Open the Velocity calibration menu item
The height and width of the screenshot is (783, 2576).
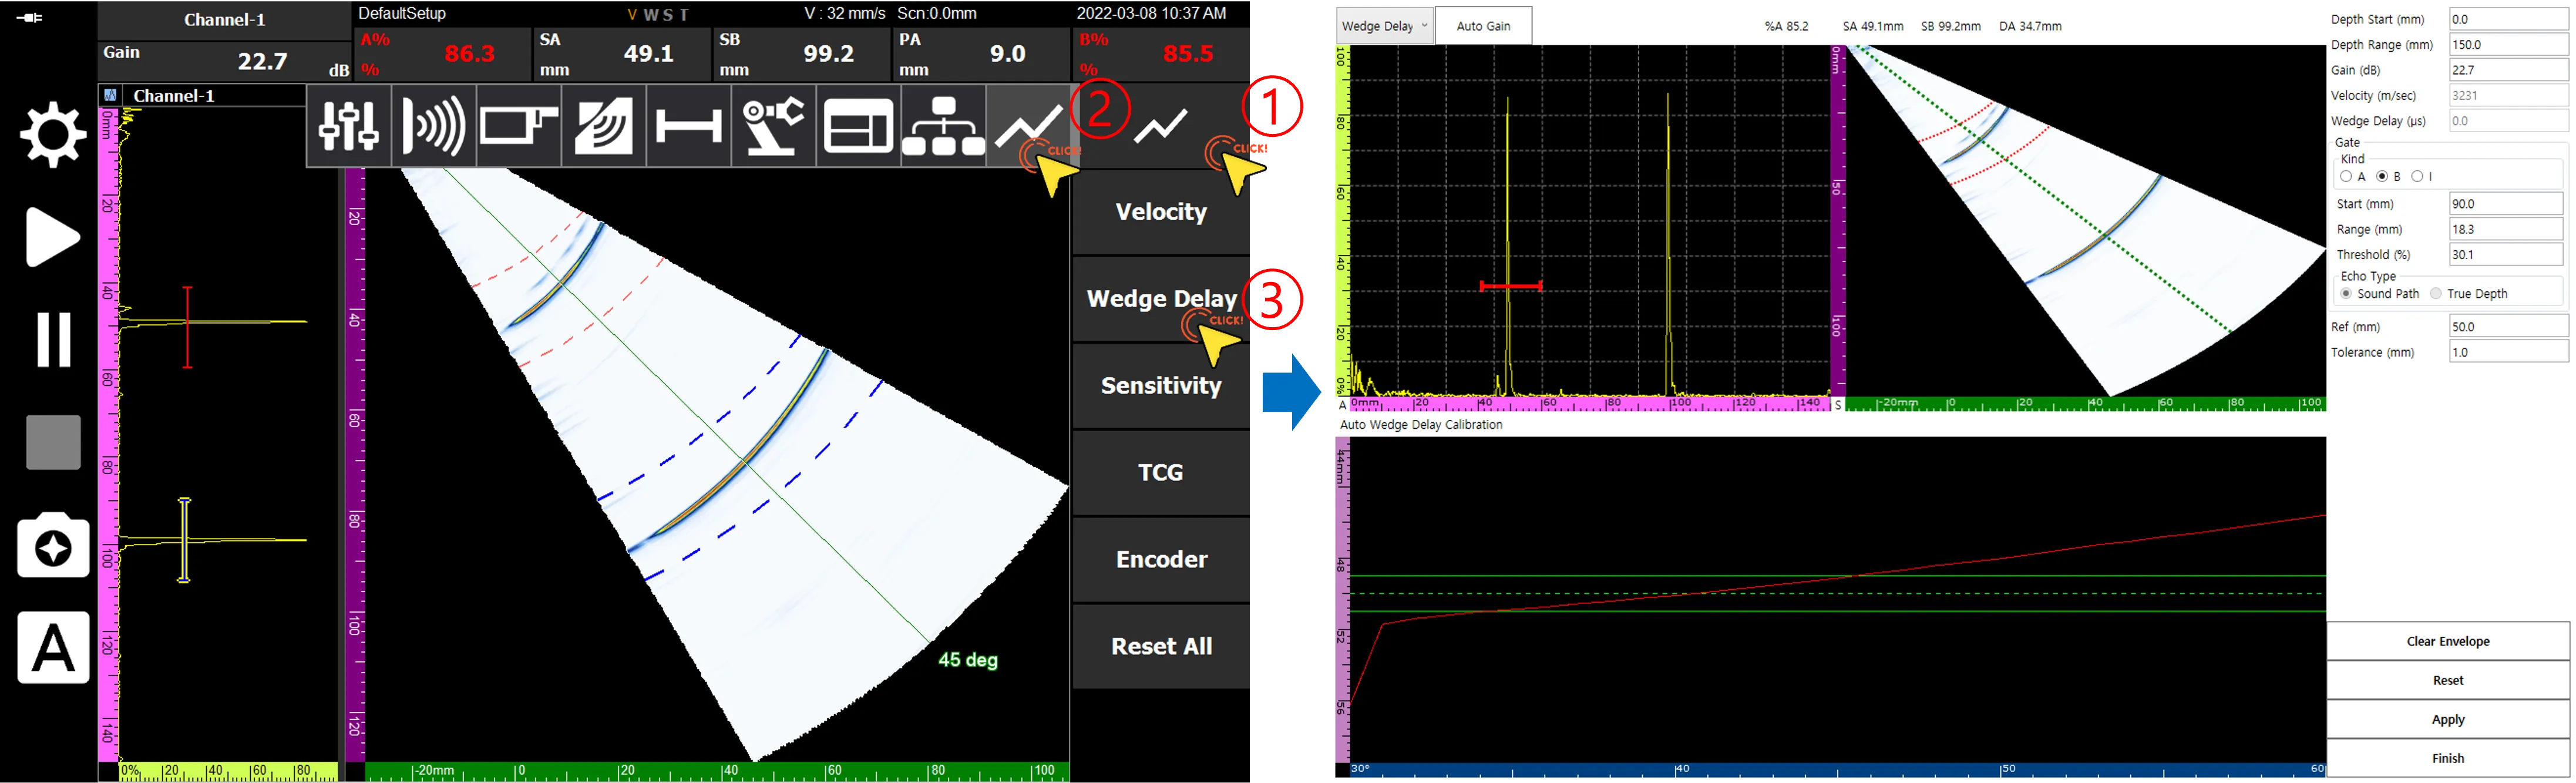point(1161,212)
